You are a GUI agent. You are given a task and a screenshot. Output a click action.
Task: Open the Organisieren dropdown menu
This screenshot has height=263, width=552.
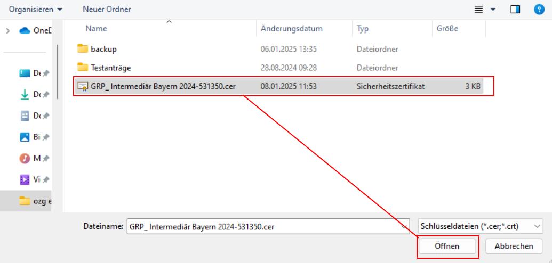(x=35, y=9)
